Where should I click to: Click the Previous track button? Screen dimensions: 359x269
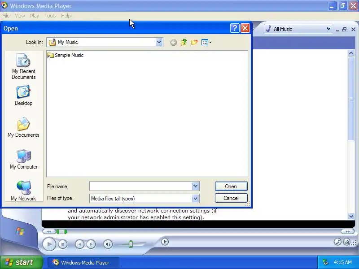pyautogui.click(x=79, y=244)
